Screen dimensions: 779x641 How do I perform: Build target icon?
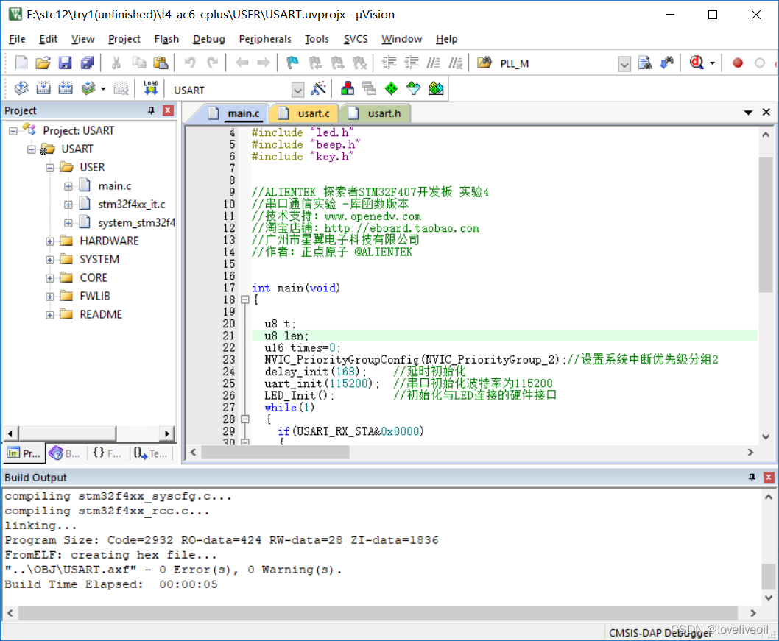43,88
